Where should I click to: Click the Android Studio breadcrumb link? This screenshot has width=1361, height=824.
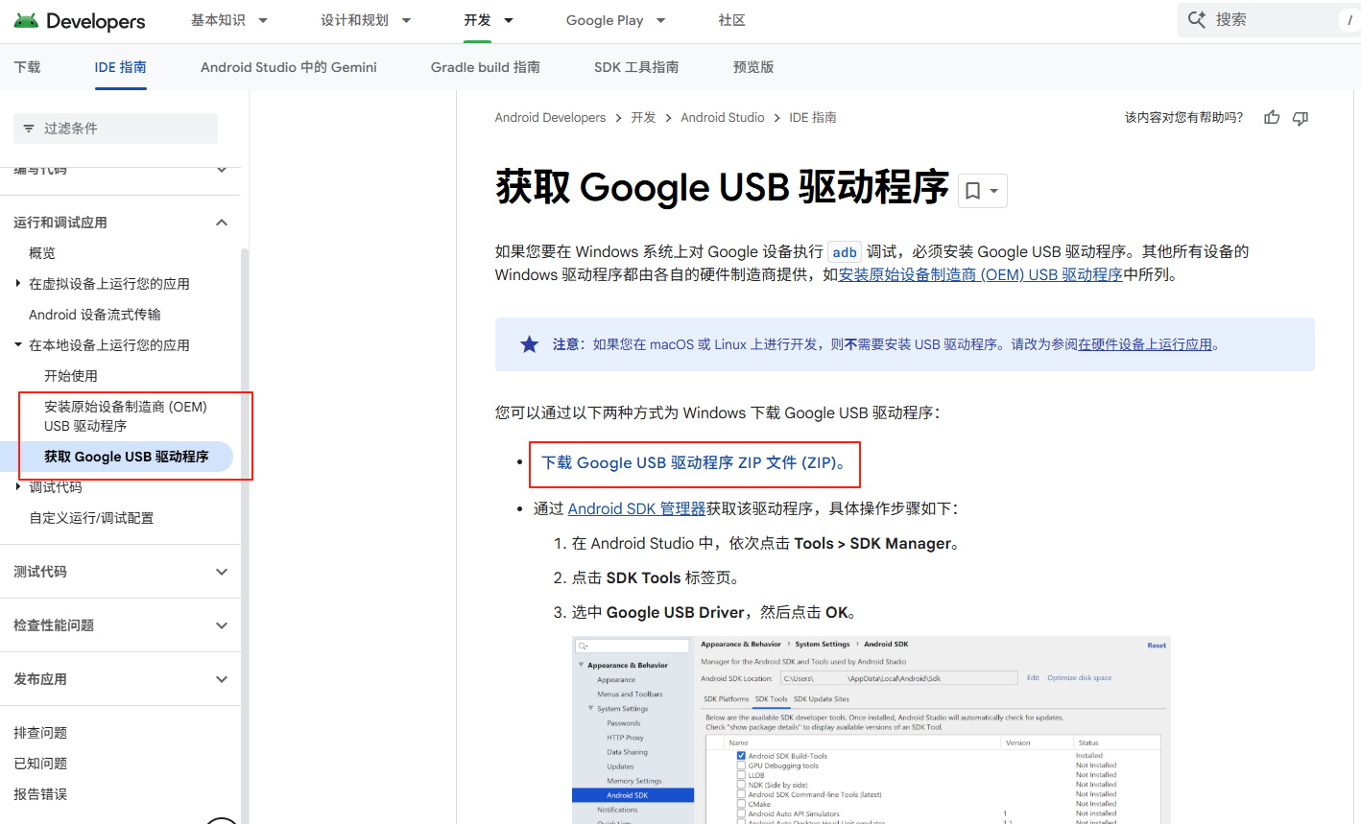click(x=723, y=117)
